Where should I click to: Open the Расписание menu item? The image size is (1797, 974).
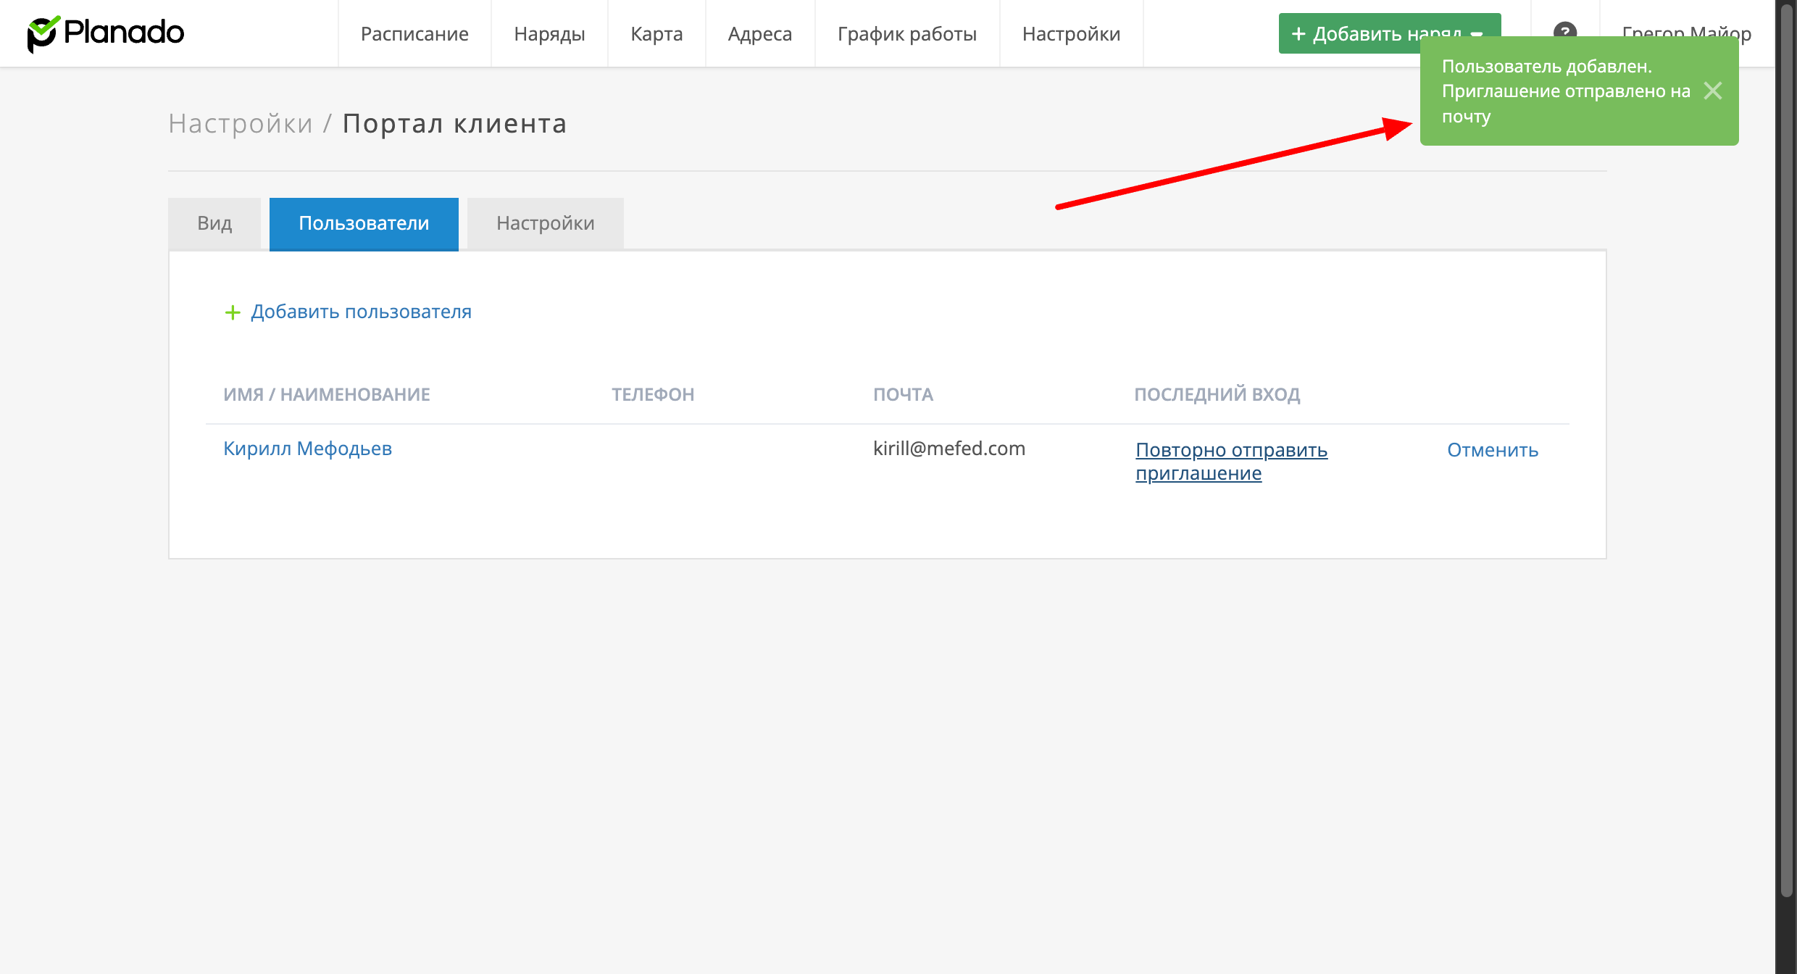point(414,34)
